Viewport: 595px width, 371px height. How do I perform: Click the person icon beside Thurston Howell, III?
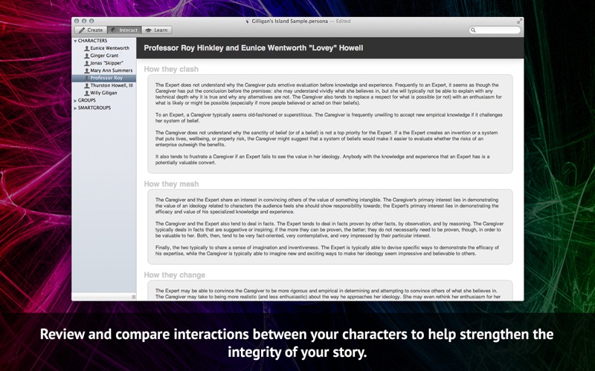87,85
